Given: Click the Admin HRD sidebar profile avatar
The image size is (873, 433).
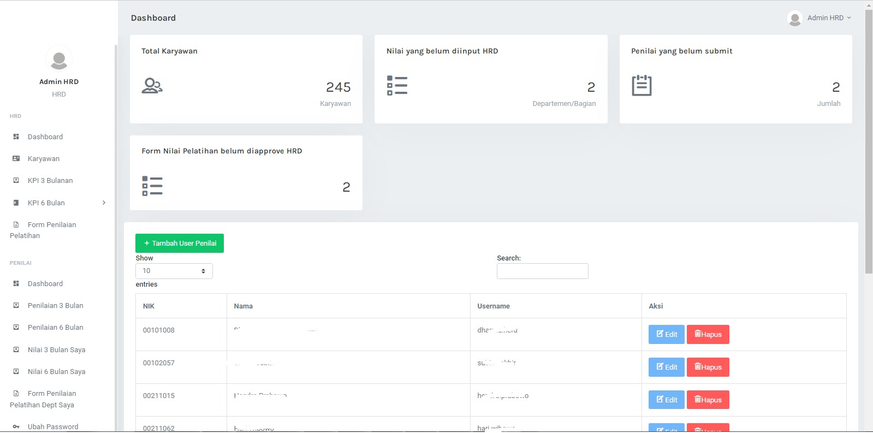Looking at the screenshot, I should coord(59,58).
